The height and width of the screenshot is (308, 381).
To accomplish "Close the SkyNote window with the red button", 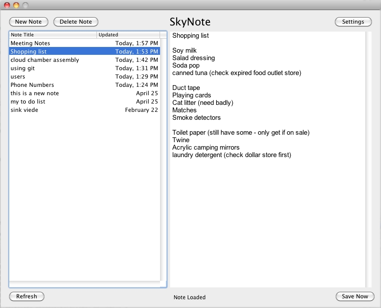I will click(x=7, y=5).
